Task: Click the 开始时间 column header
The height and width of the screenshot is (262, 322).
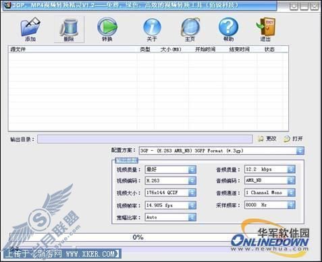Action: tap(205, 49)
